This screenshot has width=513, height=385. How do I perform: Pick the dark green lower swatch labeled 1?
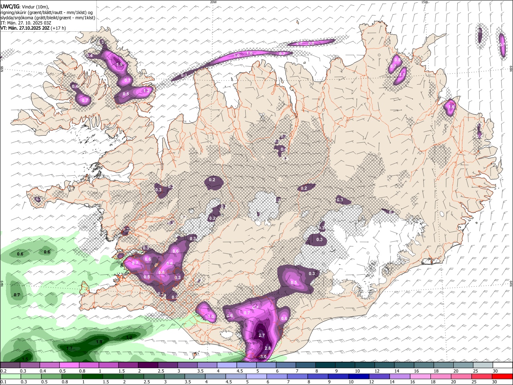click(x=92, y=376)
